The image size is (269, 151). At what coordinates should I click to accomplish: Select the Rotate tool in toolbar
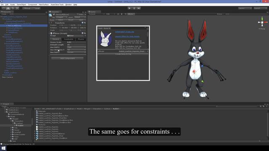point(13,8)
